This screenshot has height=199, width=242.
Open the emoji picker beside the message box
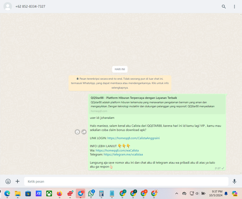pos(8,181)
